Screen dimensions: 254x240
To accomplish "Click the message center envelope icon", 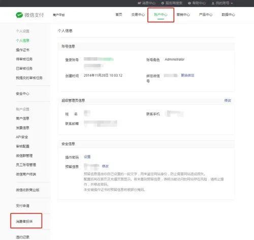I will click(139, 3).
